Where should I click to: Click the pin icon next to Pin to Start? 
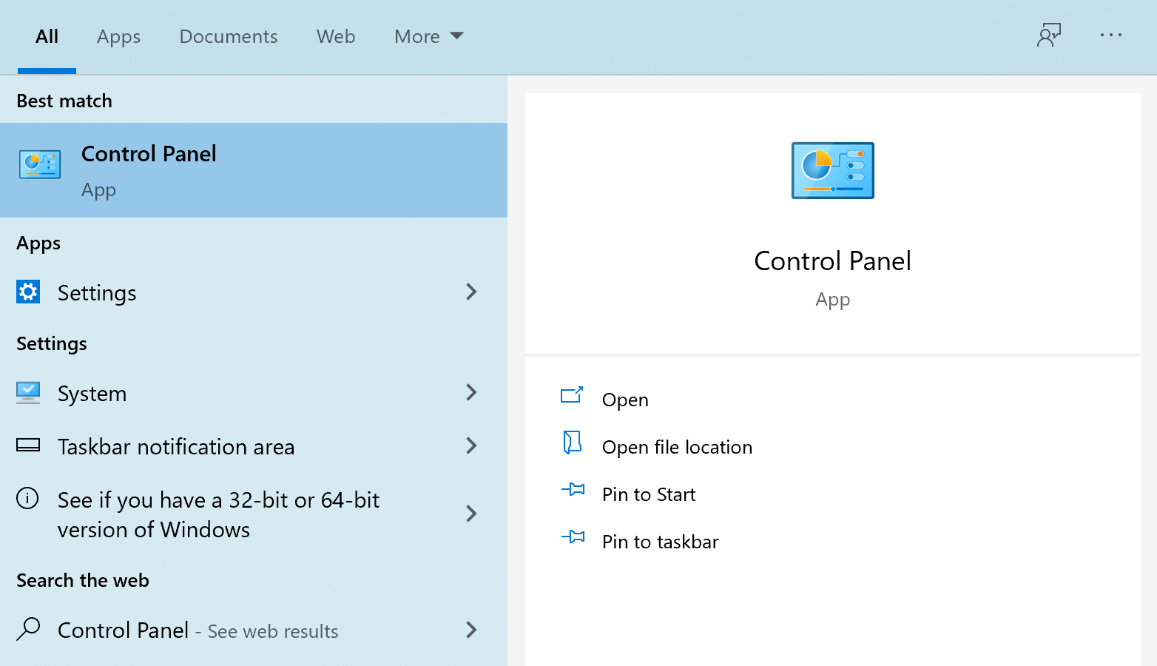click(x=573, y=489)
